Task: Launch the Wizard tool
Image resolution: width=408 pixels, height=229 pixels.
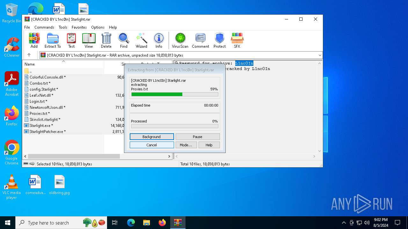Action: (x=142, y=40)
